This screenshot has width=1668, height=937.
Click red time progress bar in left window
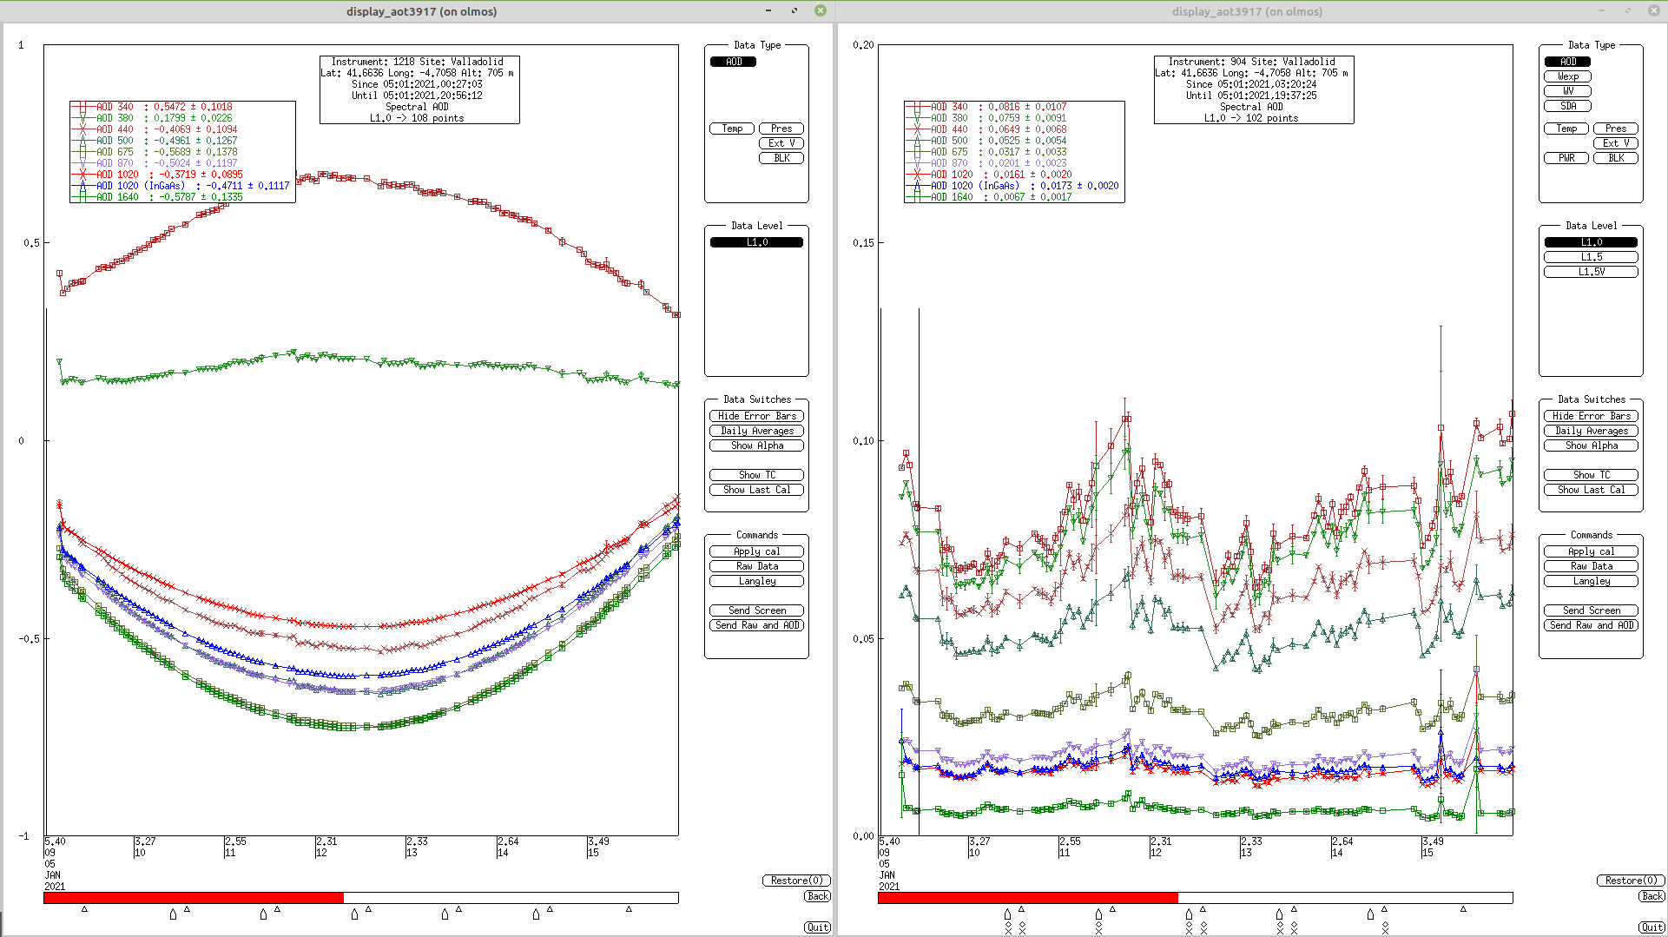pos(194,898)
